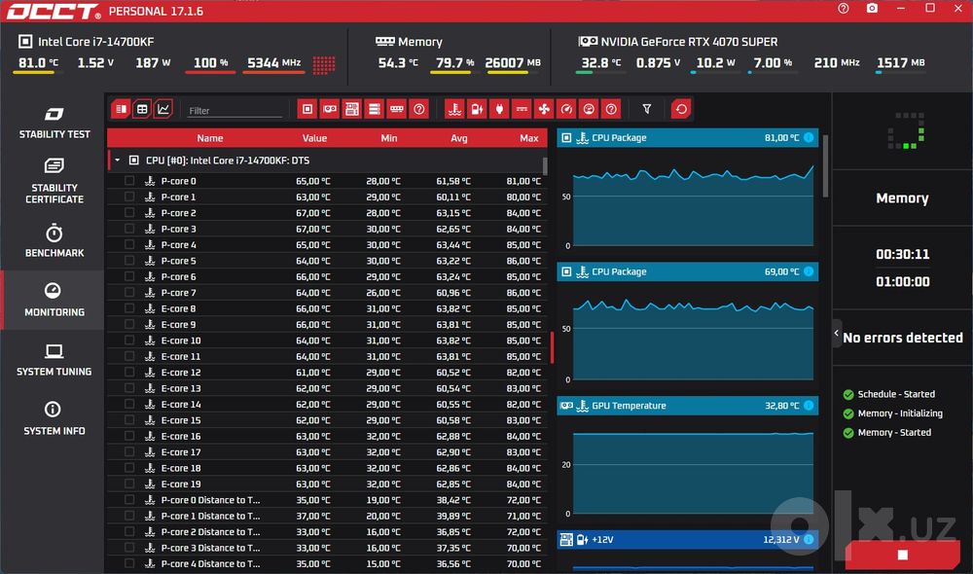
Task: Toggle the memory module sensor filter icon
Action: click(397, 109)
